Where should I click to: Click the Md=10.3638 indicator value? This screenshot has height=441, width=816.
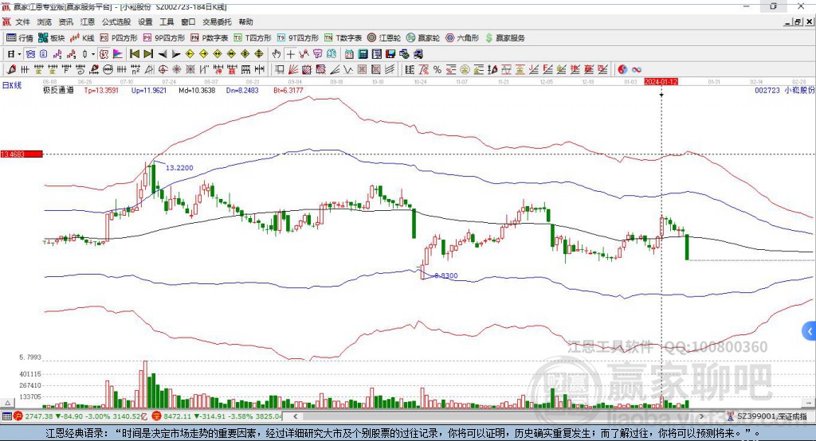[x=197, y=90]
